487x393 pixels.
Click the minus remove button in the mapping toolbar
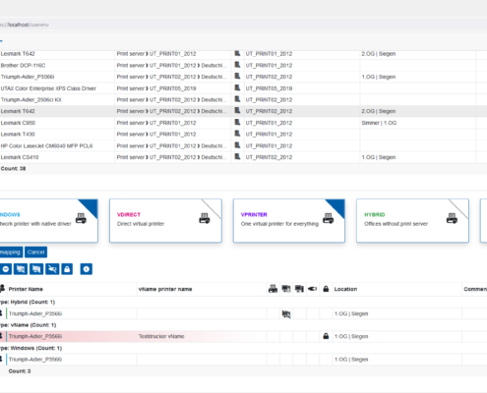[6, 269]
